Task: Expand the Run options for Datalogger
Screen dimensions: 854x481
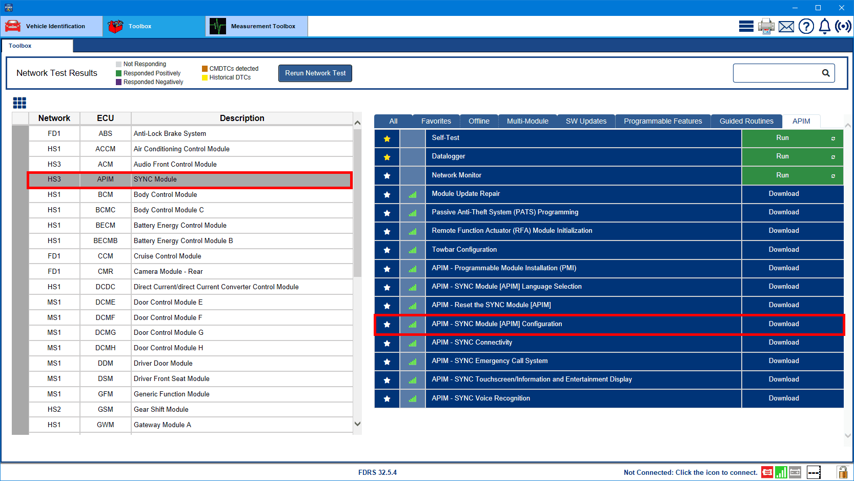Action: [x=833, y=157]
